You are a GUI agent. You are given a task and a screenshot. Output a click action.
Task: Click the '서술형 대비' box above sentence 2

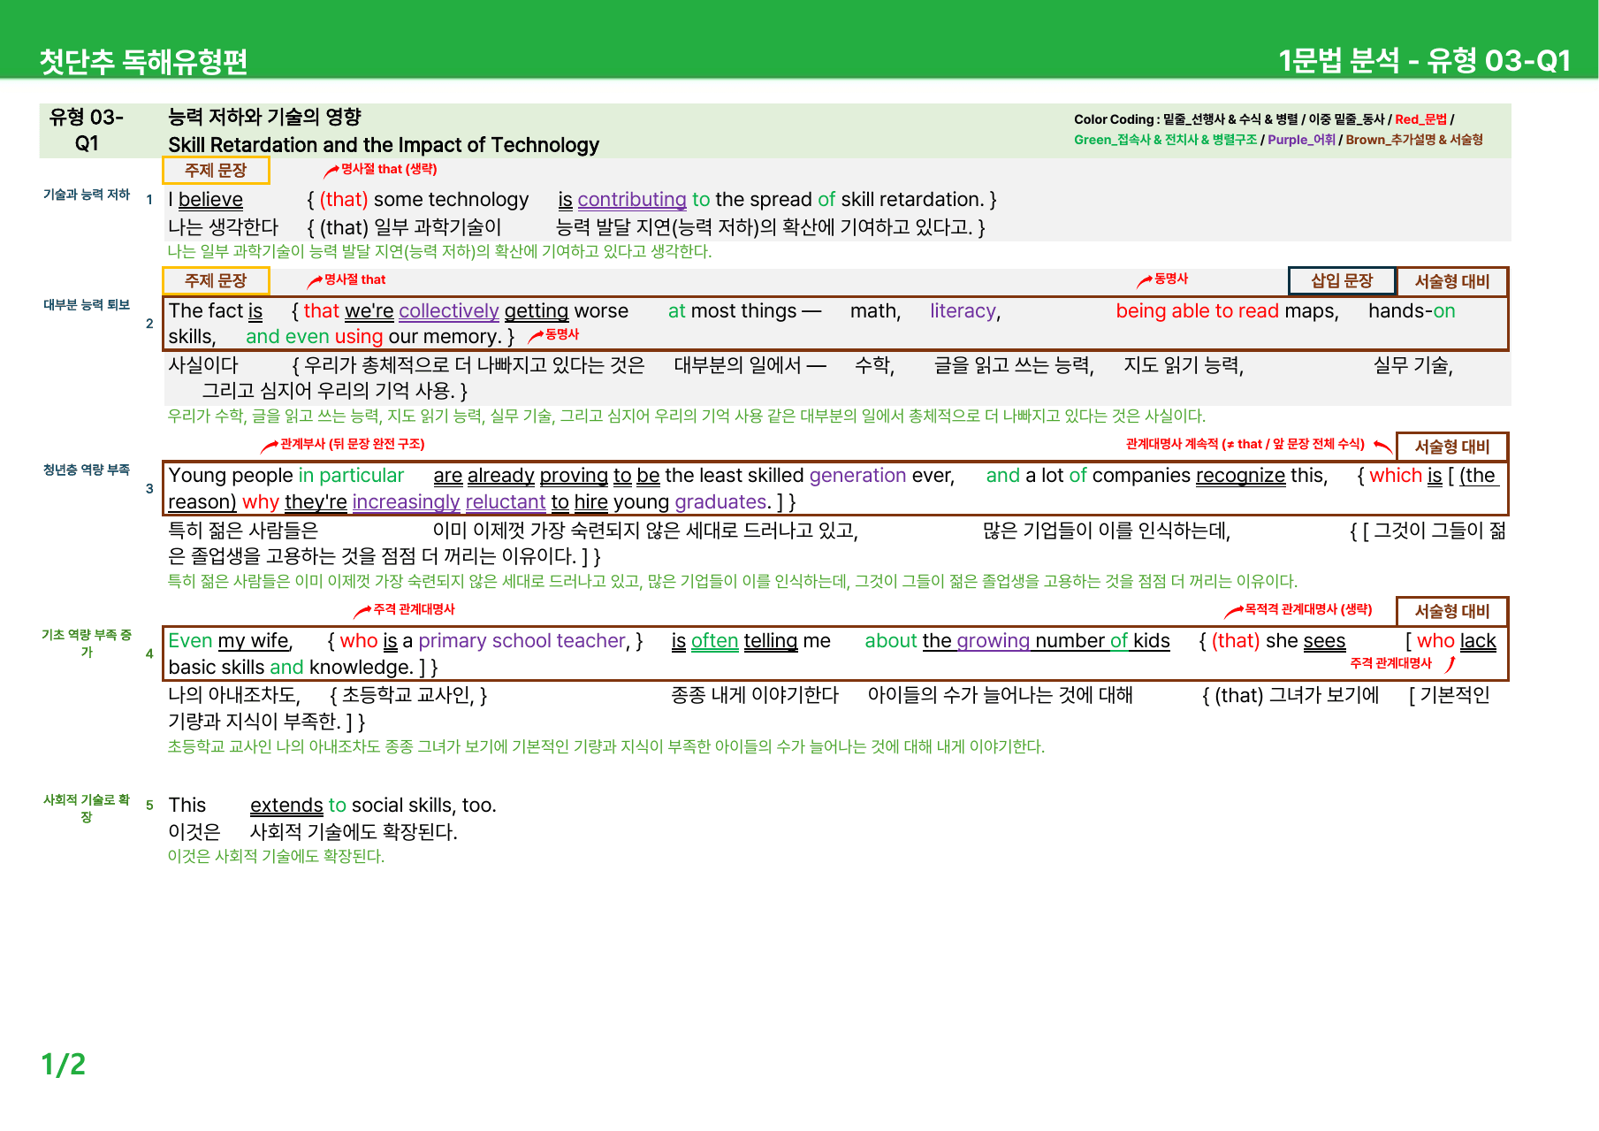1452,281
